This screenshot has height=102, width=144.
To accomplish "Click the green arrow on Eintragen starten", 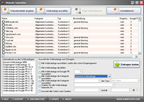I will point(117,64).
